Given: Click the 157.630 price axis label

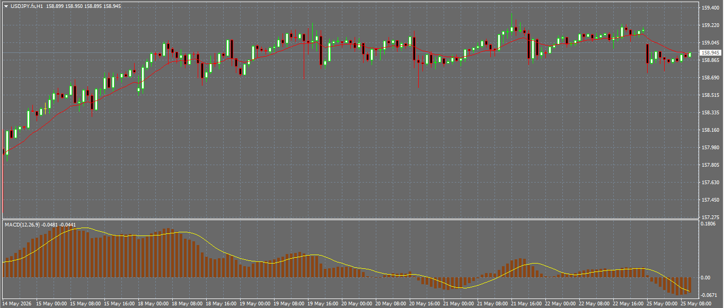Looking at the screenshot, I should click(x=710, y=183).
